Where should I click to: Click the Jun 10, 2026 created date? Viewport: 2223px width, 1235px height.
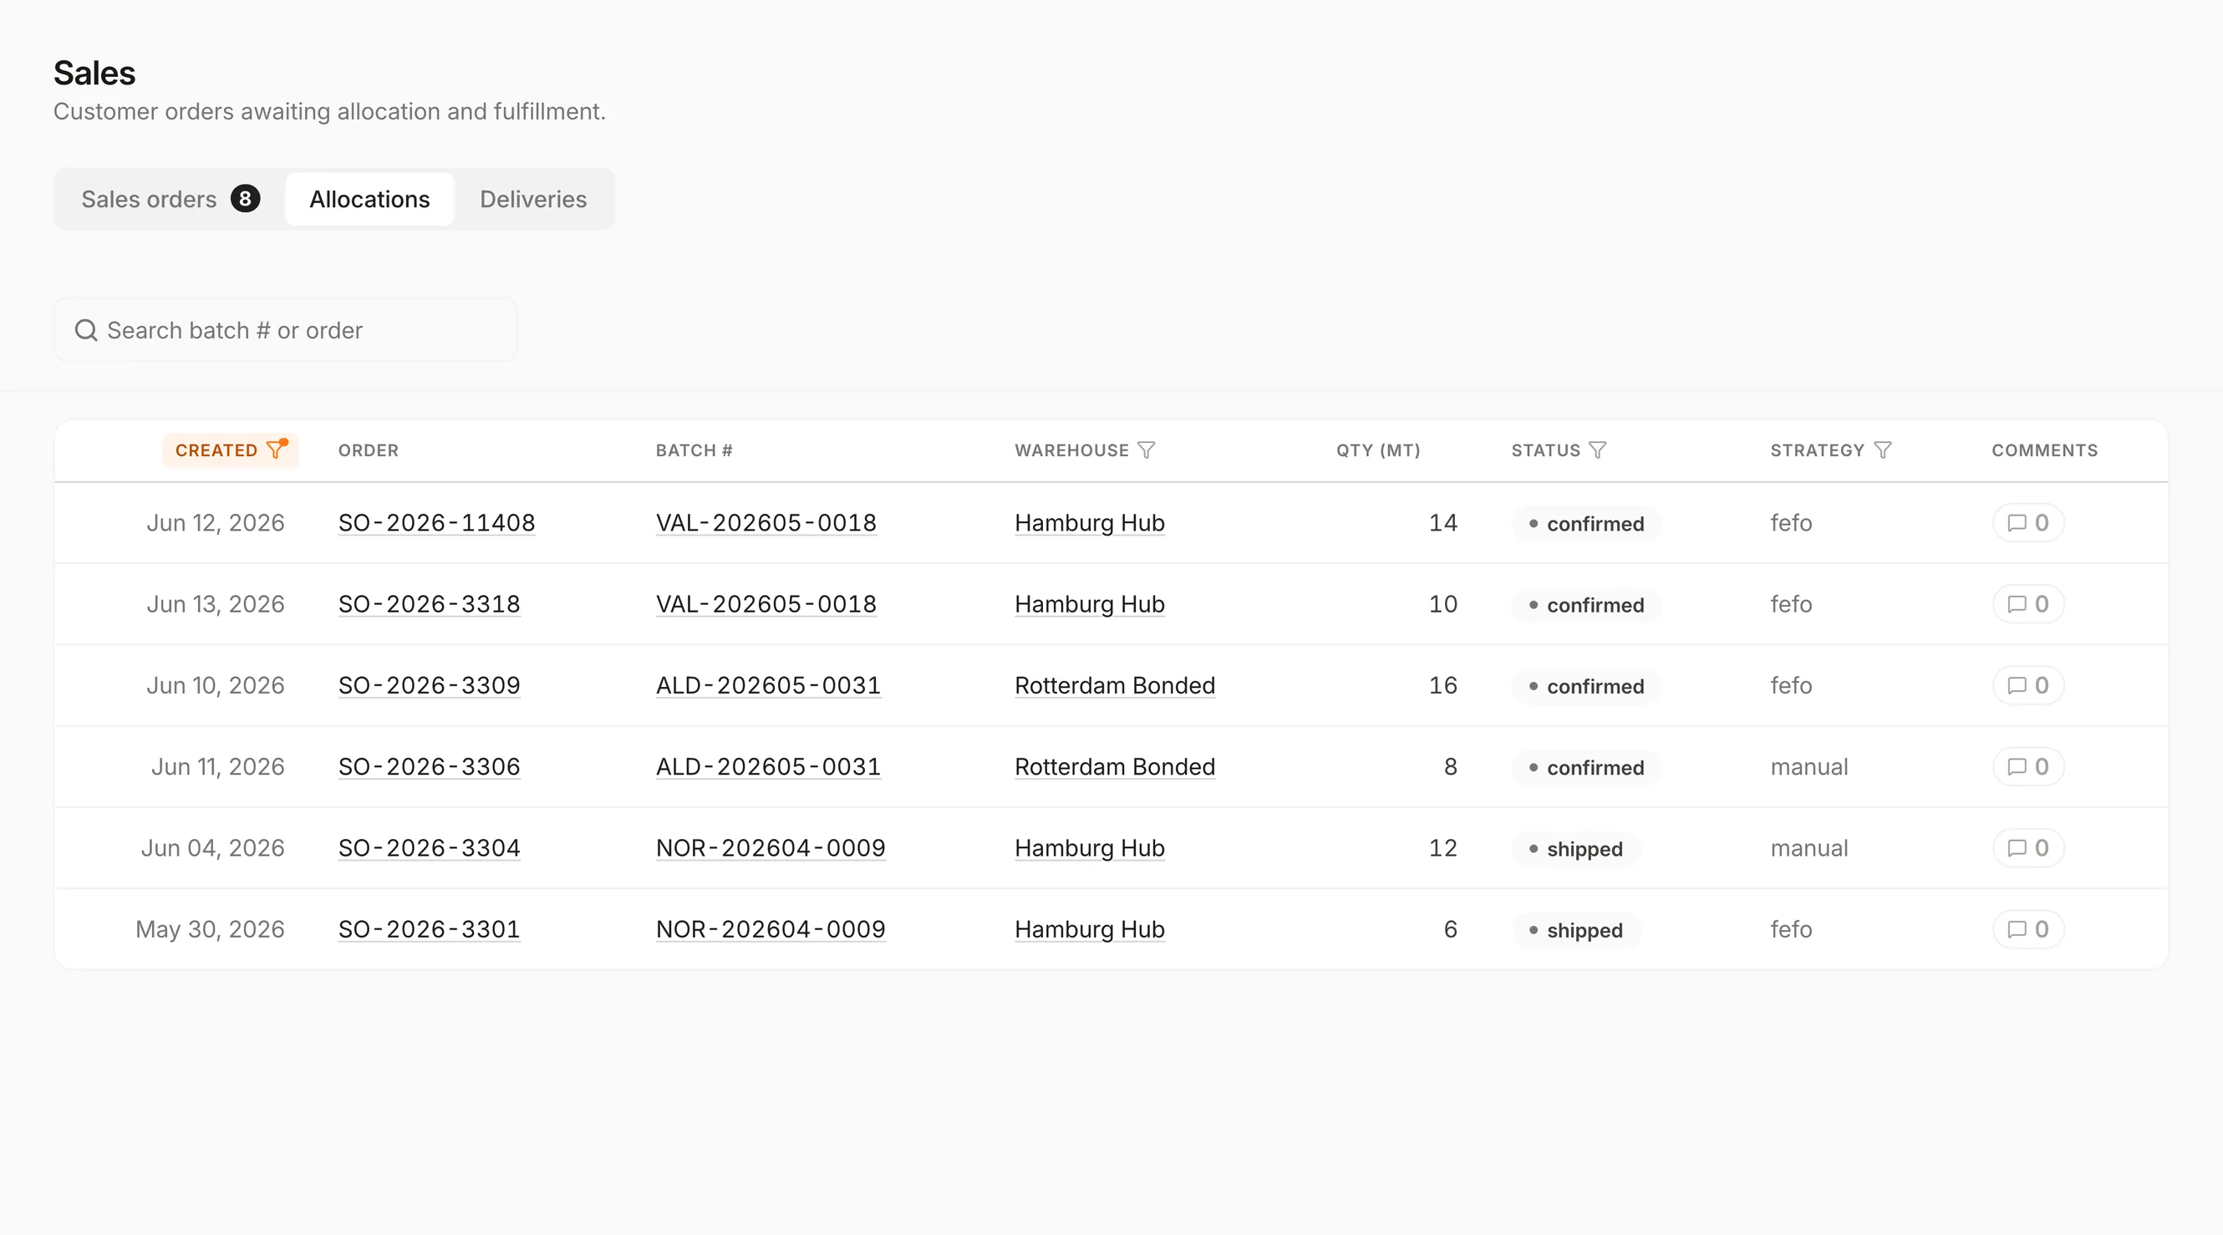(216, 685)
